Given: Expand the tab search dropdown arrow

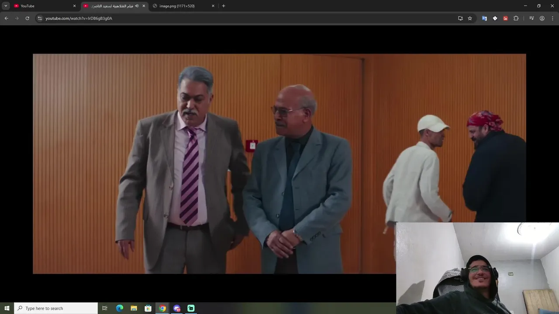Looking at the screenshot, I should coord(6,6).
